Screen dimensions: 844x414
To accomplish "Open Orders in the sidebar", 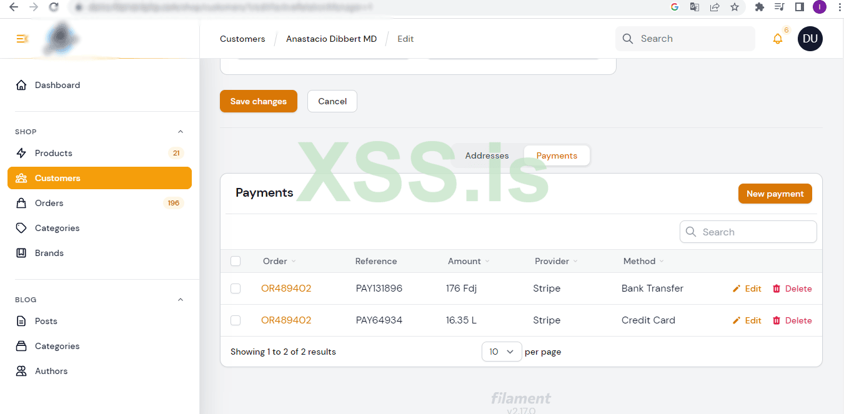I will [99, 203].
